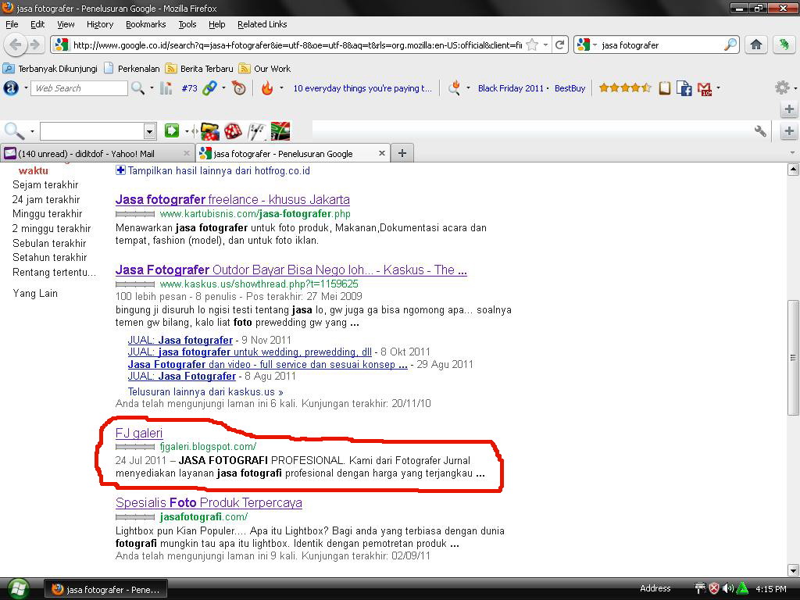Open the File menu

[12, 24]
